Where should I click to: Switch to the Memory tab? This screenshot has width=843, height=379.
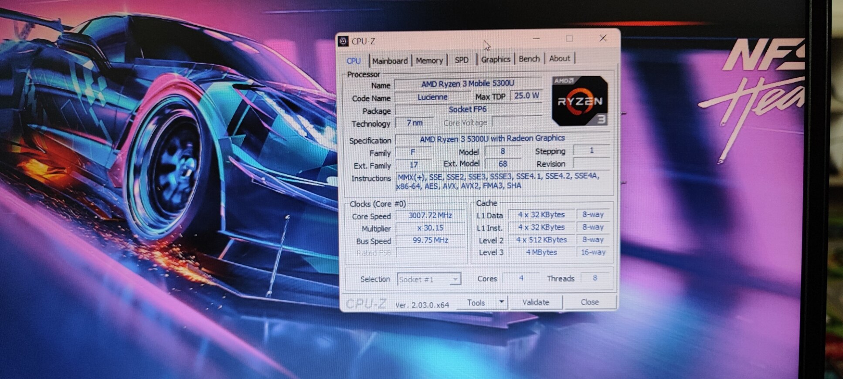point(429,61)
